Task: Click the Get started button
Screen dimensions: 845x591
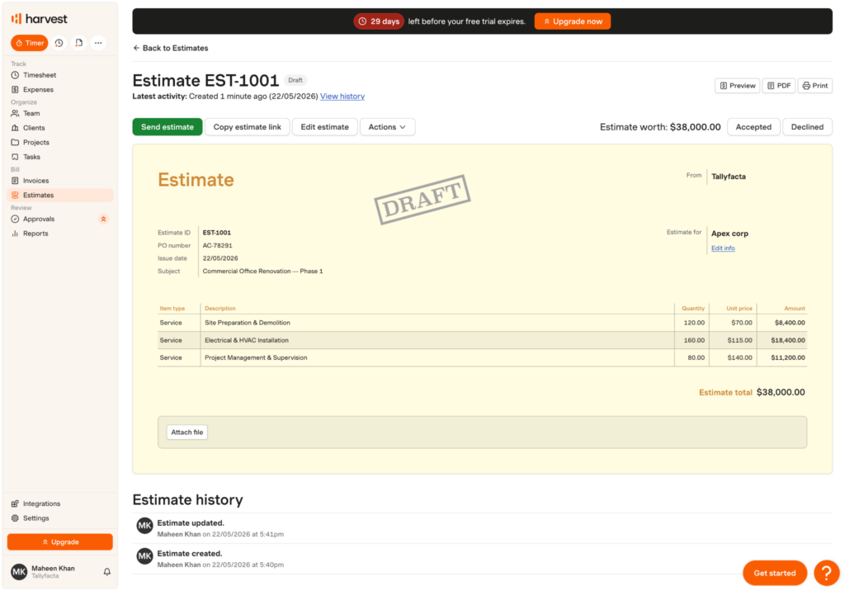Action: click(774, 573)
